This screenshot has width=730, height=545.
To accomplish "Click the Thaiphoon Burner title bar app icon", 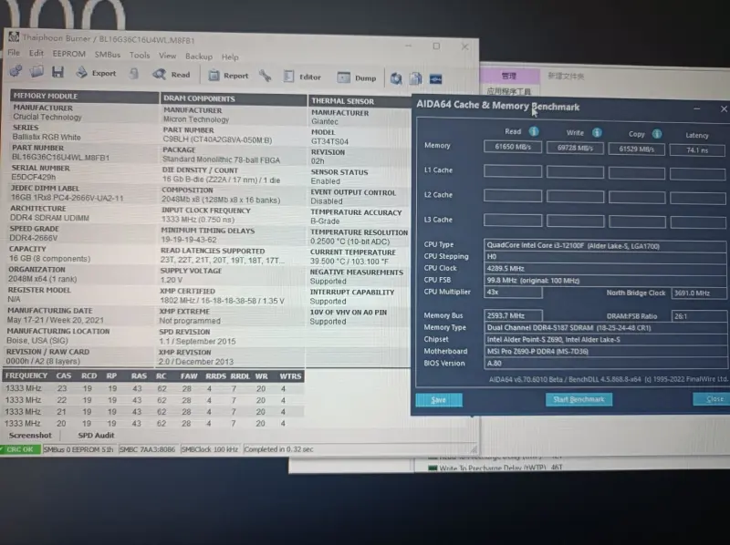I will point(14,36).
